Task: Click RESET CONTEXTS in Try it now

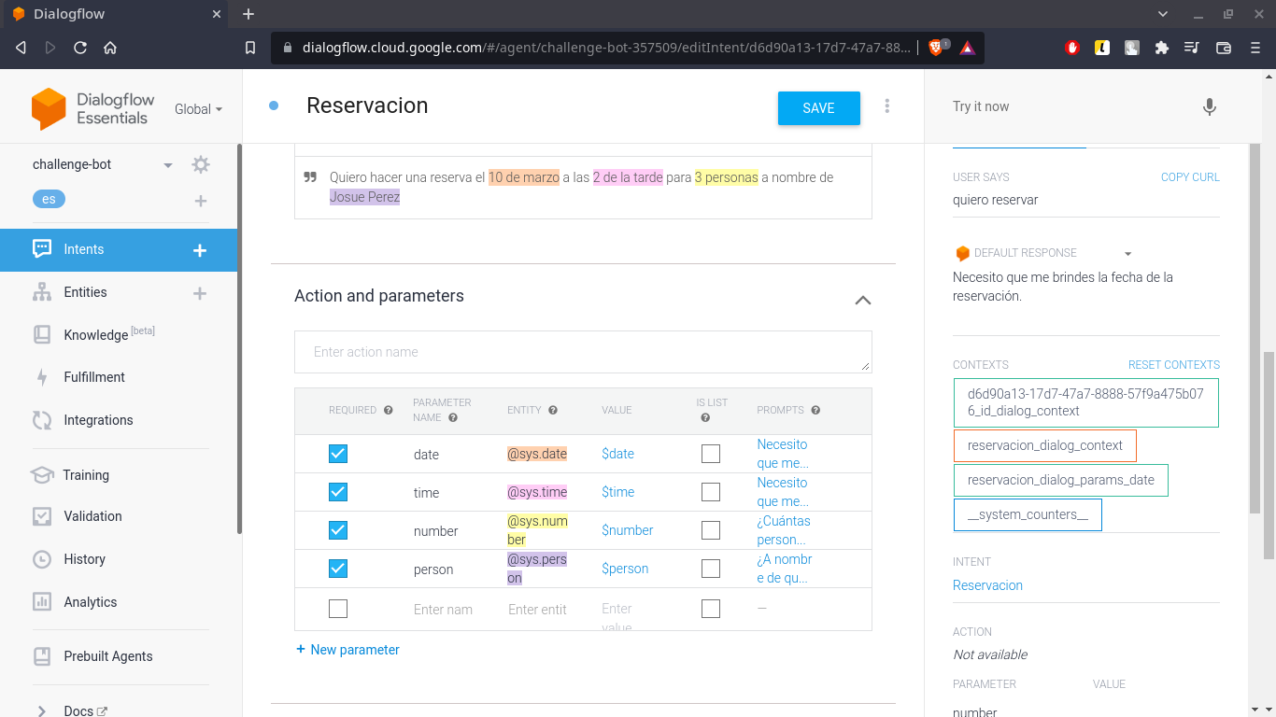Action: [1173, 364]
